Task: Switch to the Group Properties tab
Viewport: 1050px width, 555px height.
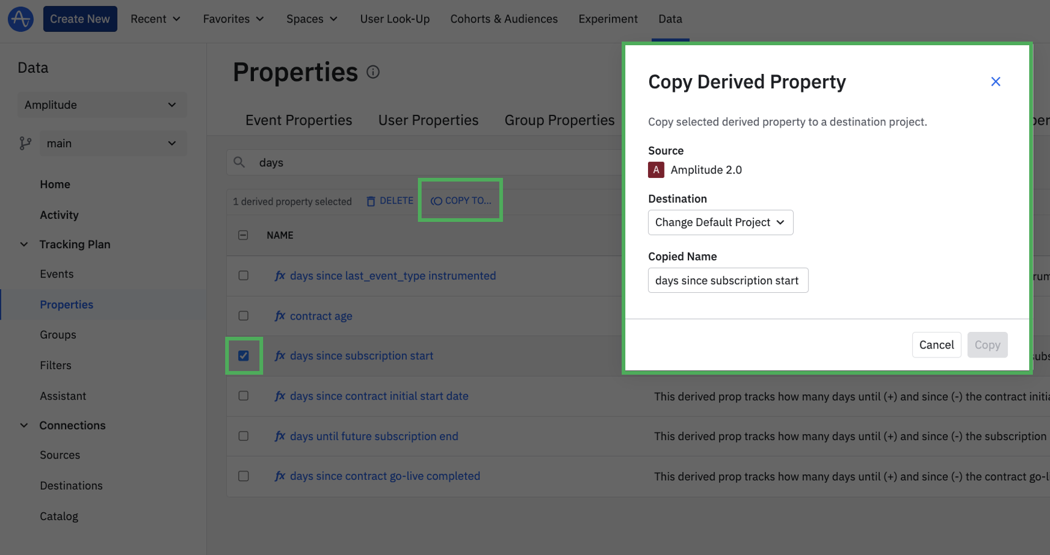Action: [x=559, y=120]
